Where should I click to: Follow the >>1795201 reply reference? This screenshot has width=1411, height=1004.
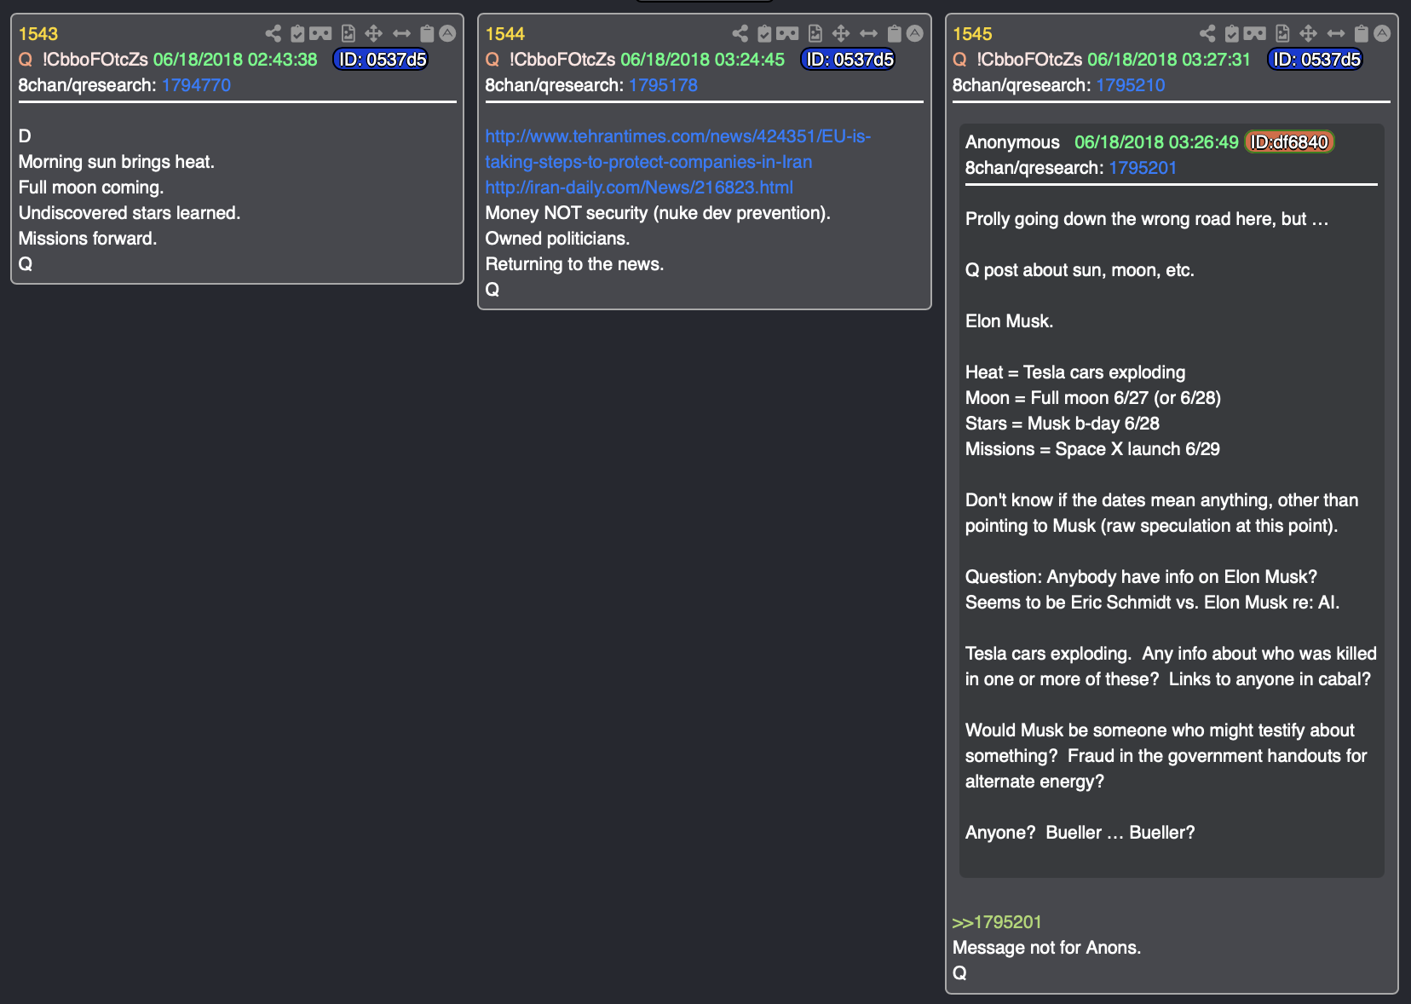pyautogui.click(x=997, y=922)
